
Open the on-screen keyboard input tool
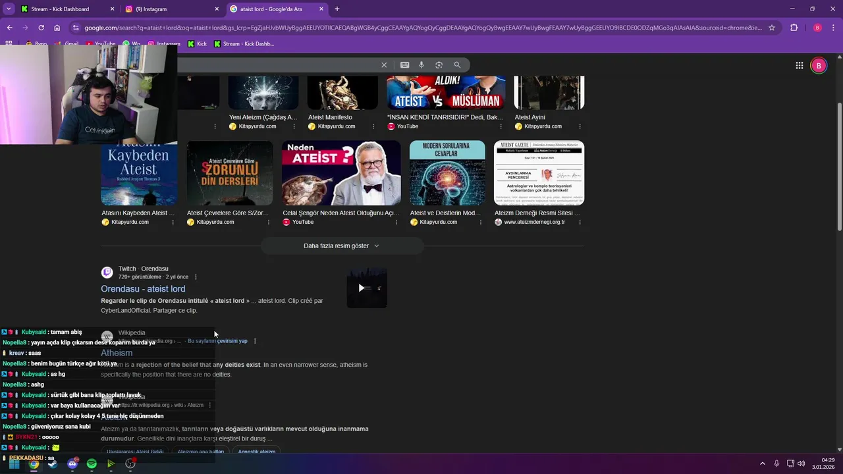(404, 65)
